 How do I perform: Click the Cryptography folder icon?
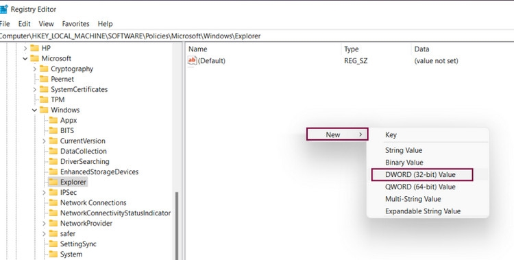(44, 69)
